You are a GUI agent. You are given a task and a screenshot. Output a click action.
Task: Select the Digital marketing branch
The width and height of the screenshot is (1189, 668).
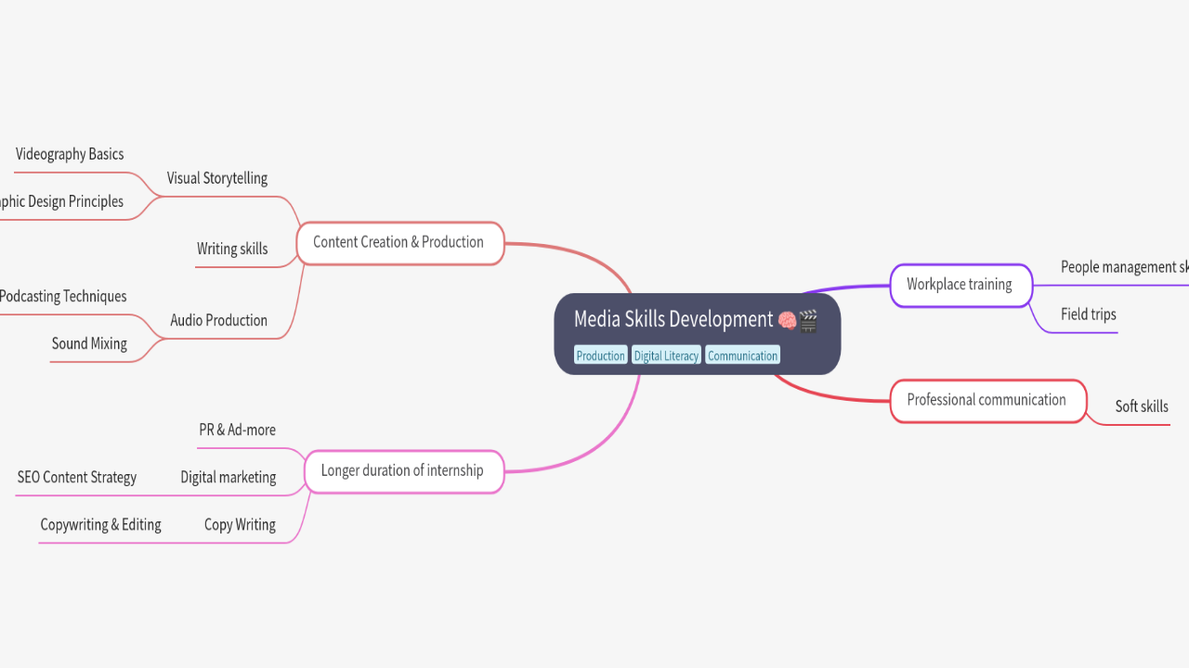[228, 477]
